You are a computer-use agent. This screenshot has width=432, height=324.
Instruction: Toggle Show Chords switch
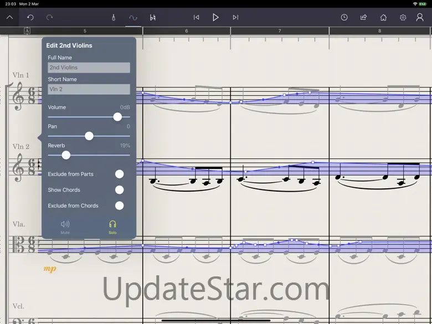click(x=119, y=190)
